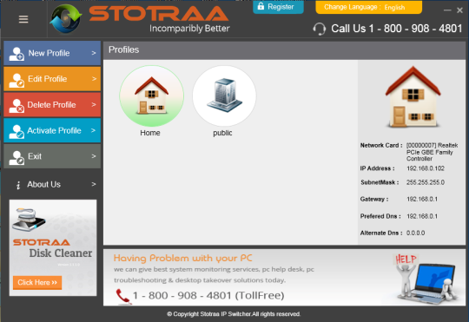
Task: Click the copyright Stotraa IP Switcher text
Action: click(234, 314)
